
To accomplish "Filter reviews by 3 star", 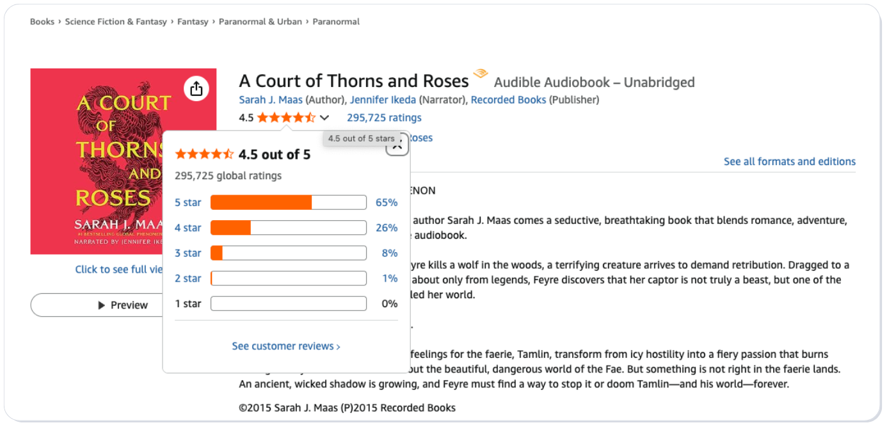I will (x=188, y=253).
